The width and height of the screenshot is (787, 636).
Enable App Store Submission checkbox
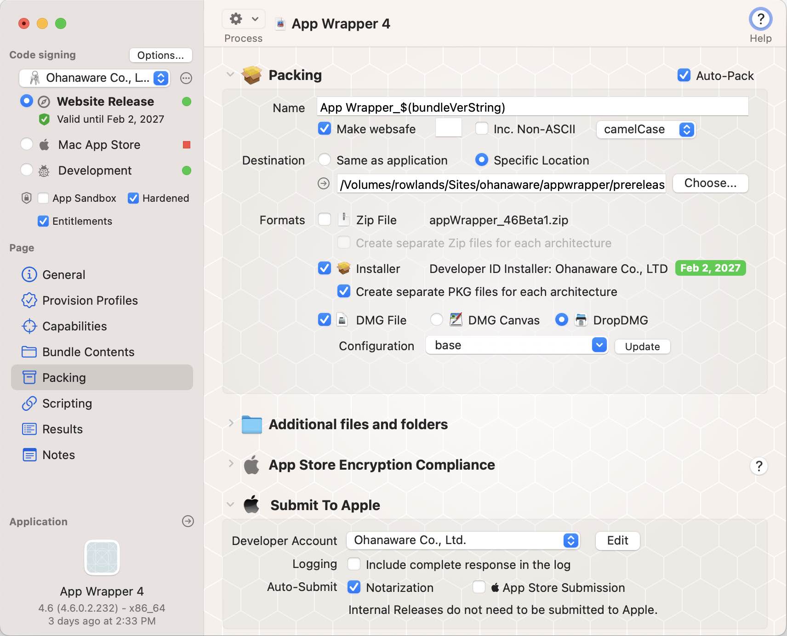coord(479,587)
